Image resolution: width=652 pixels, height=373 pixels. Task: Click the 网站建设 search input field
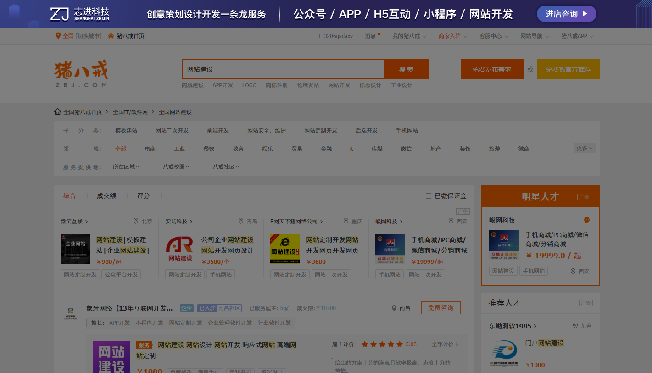283,69
